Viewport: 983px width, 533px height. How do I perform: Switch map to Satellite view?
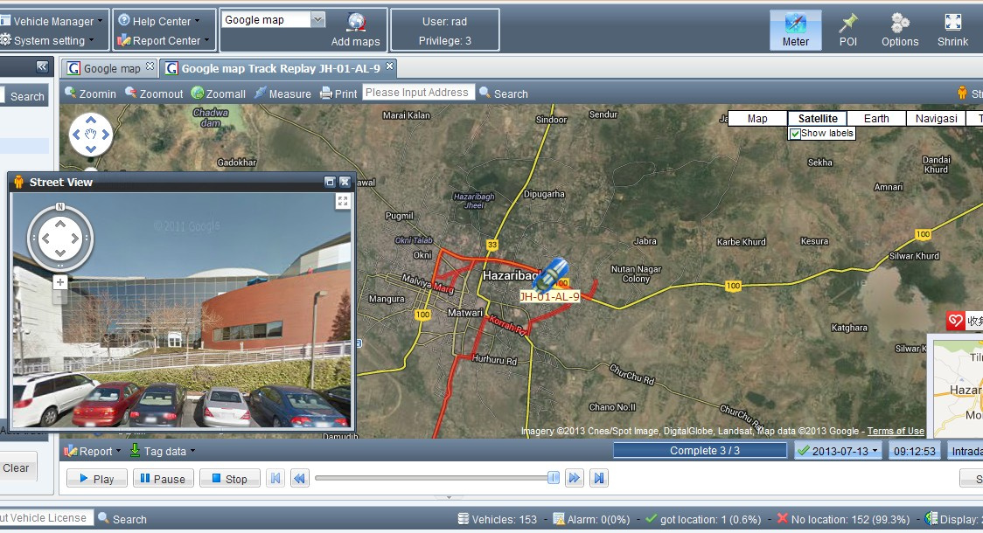click(x=818, y=118)
